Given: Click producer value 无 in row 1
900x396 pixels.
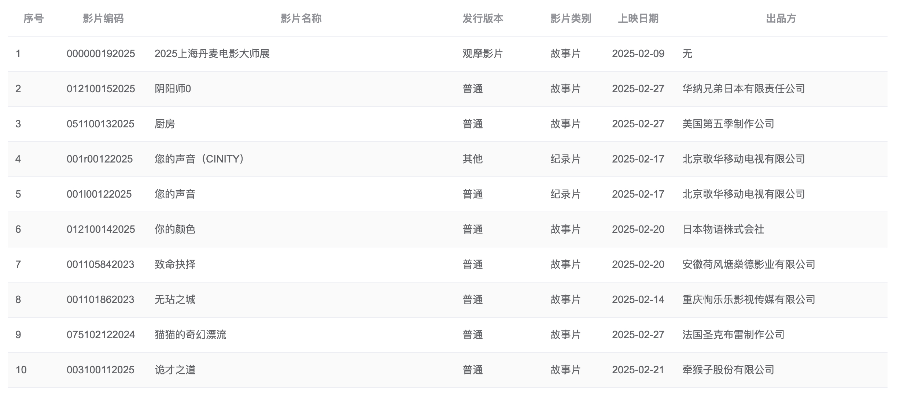Looking at the screenshot, I should [687, 54].
